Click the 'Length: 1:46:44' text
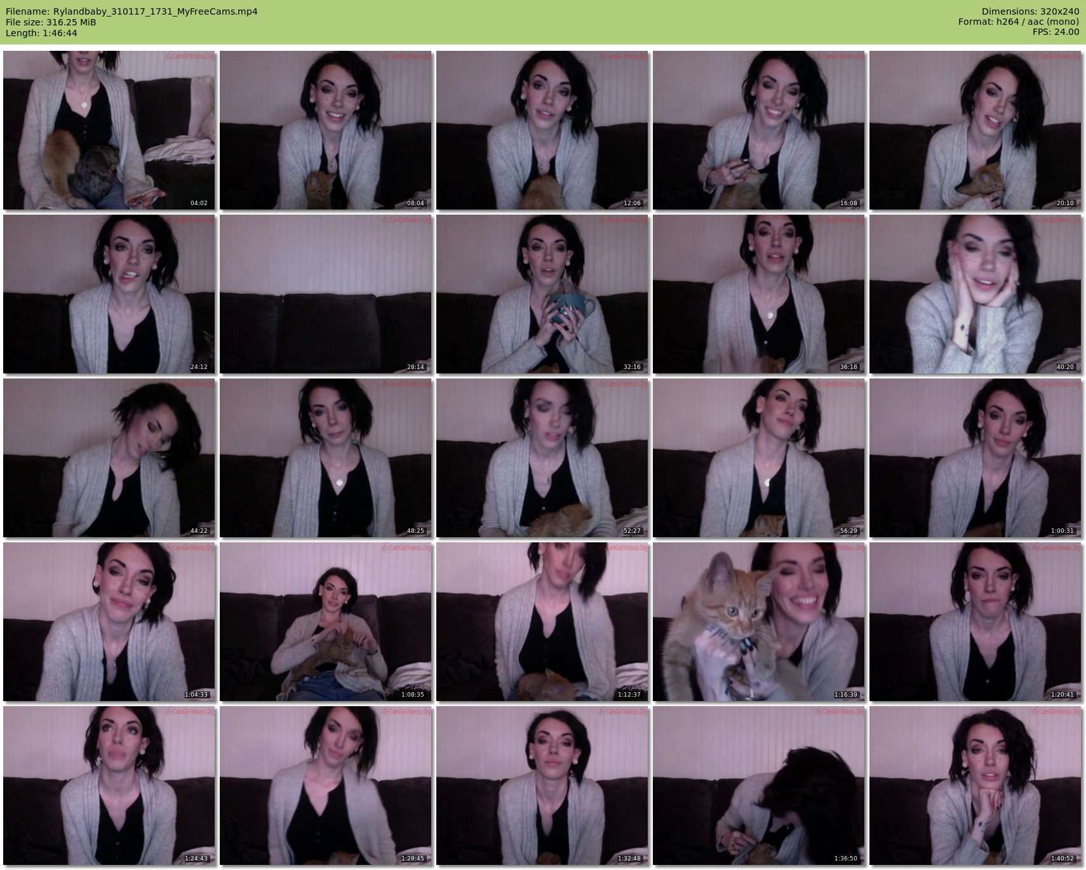 (41, 33)
